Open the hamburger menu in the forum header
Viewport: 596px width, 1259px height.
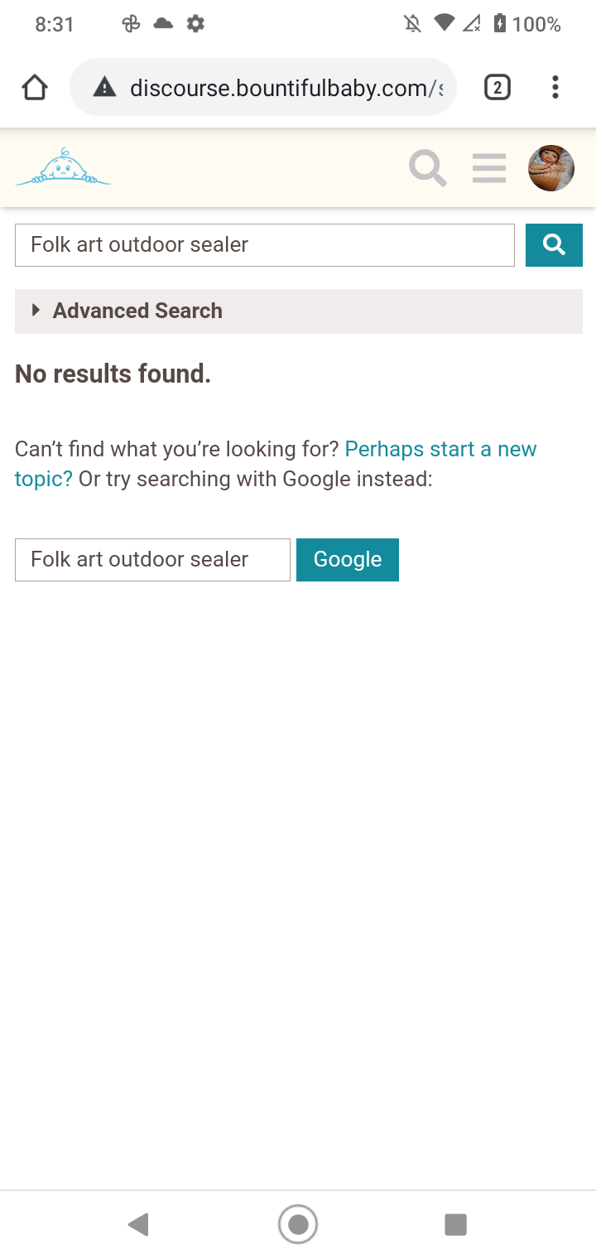point(489,168)
